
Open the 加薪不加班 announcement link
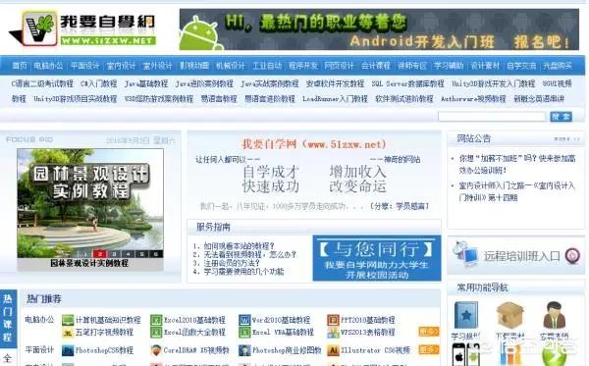click(x=517, y=164)
